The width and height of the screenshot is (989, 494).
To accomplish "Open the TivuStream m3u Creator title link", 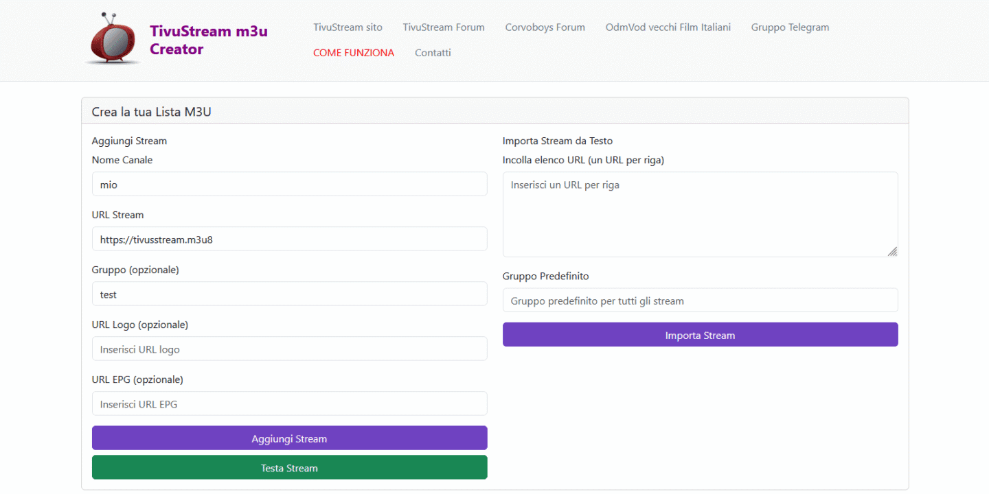I will (x=209, y=40).
